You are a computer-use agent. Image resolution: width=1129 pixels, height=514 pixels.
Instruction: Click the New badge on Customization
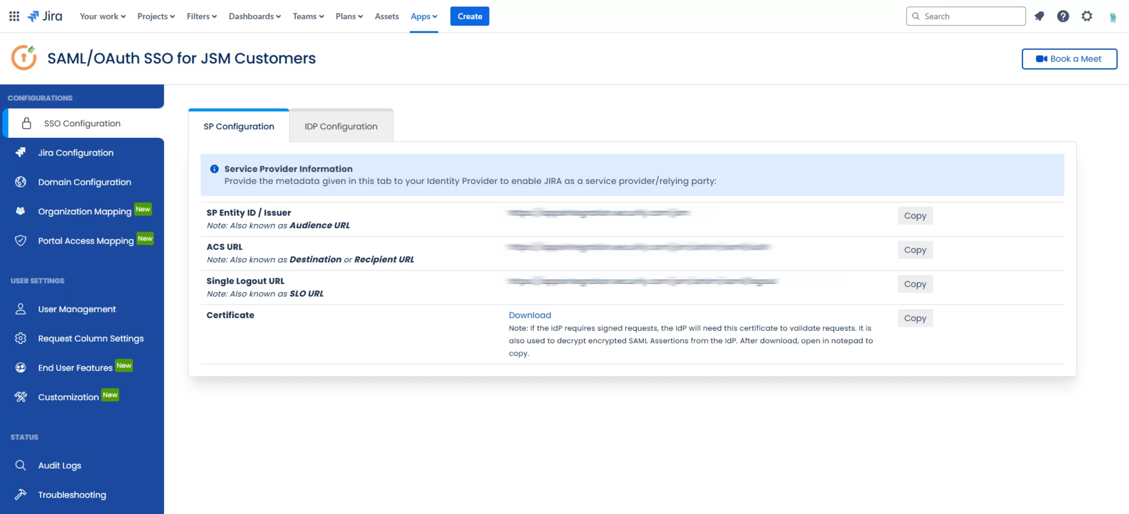coord(110,395)
